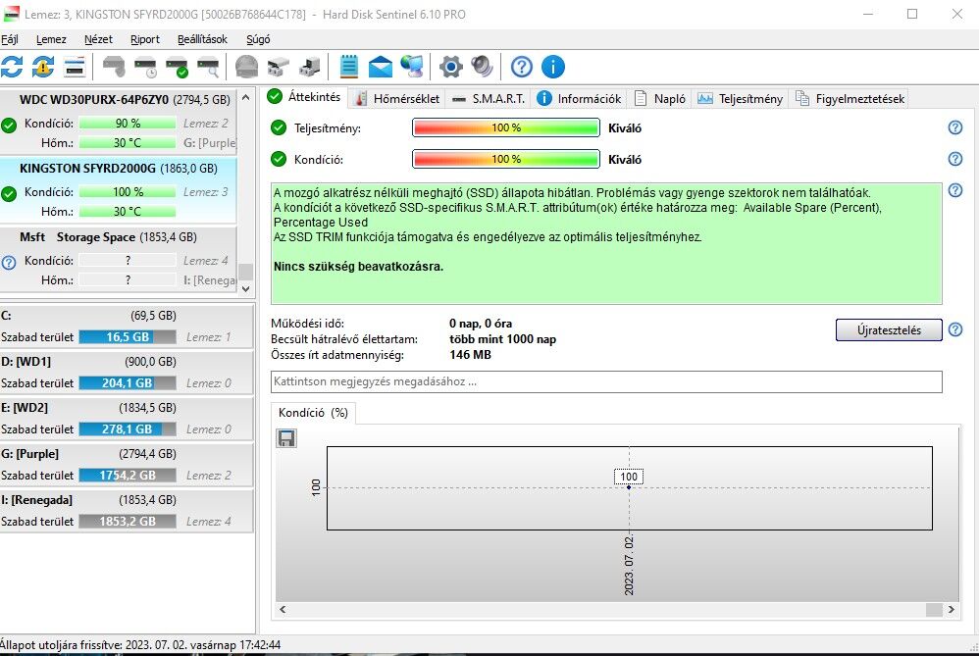Switch to the Áttekintés tab
This screenshot has width=979, height=656.
[x=304, y=97]
